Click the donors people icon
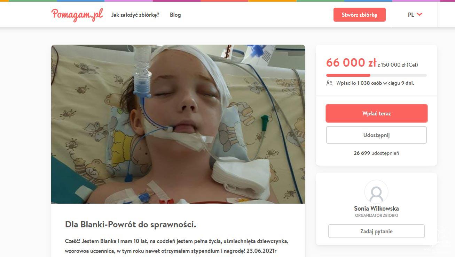The height and width of the screenshot is (257, 455). click(329, 83)
